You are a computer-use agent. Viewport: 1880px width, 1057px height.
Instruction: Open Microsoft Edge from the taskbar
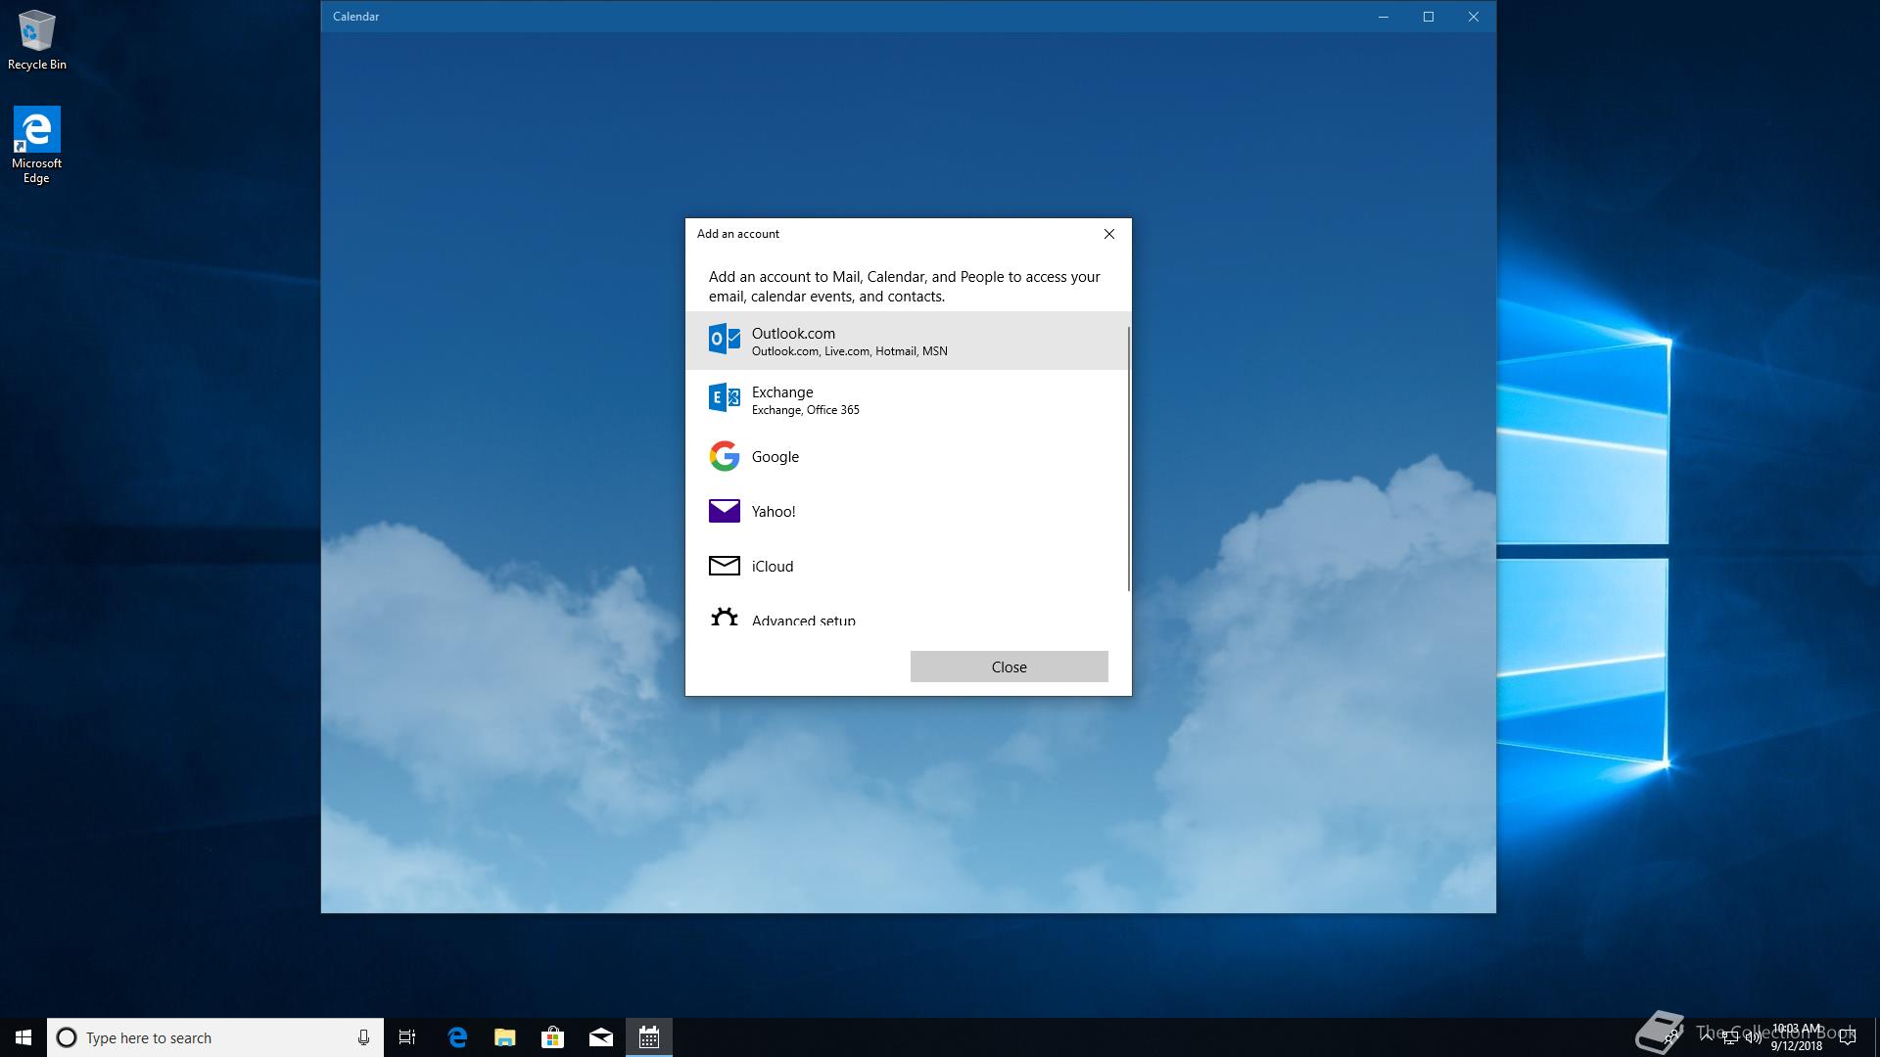[x=457, y=1037]
